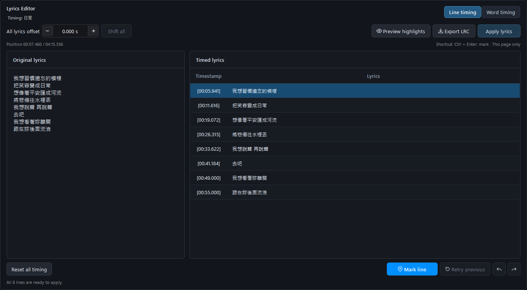This screenshot has width=527, height=290.
Task: Focus the all lyrics offset value field
Action: click(70, 31)
